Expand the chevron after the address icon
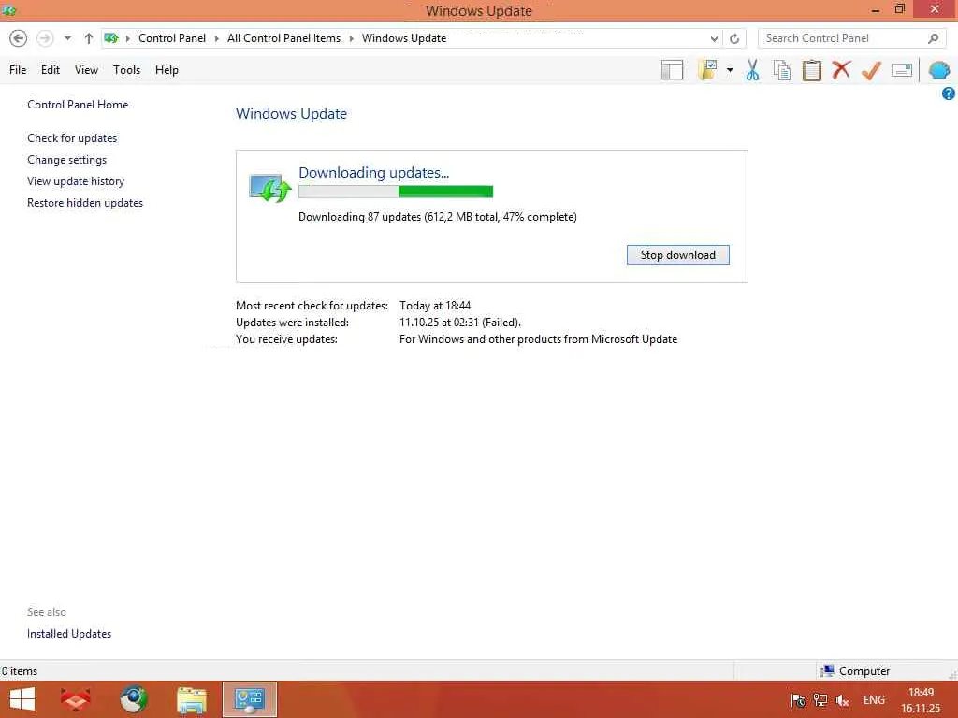 pyautogui.click(x=127, y=38)
